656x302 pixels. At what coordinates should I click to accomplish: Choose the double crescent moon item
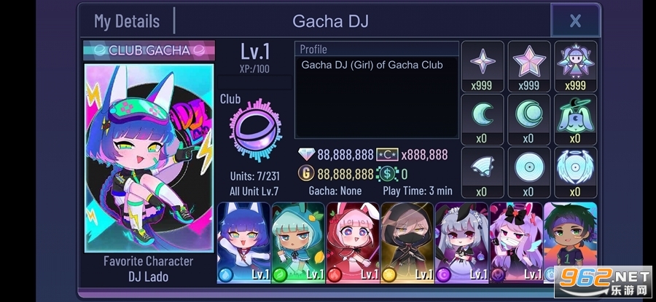pyautogui.click(x=529, y=119)
